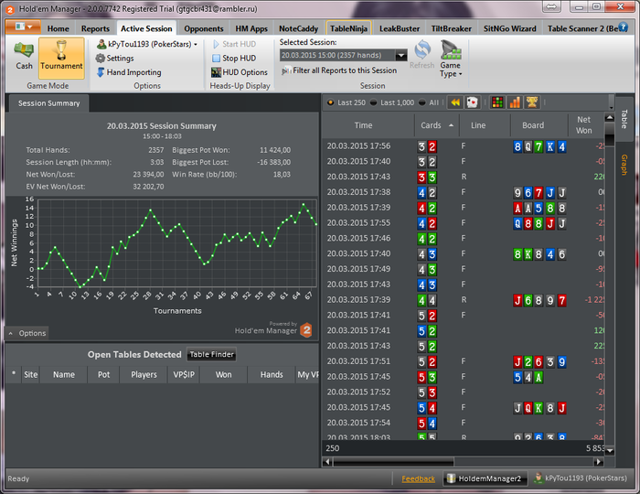
Task: Open the SitNGo Wizard tab
Action: click(x=509, y=28)
